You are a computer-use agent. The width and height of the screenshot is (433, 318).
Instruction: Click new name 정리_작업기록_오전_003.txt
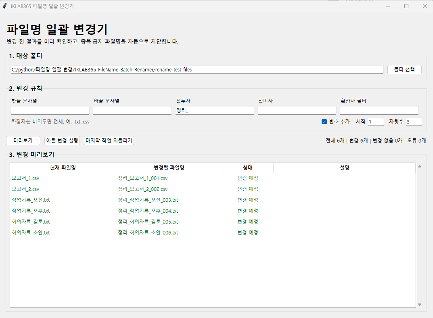[148, 200]
